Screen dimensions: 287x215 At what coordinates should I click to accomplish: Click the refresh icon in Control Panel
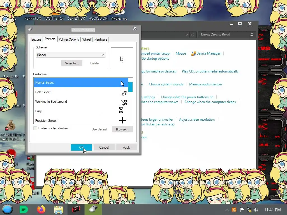click(193, 35)
